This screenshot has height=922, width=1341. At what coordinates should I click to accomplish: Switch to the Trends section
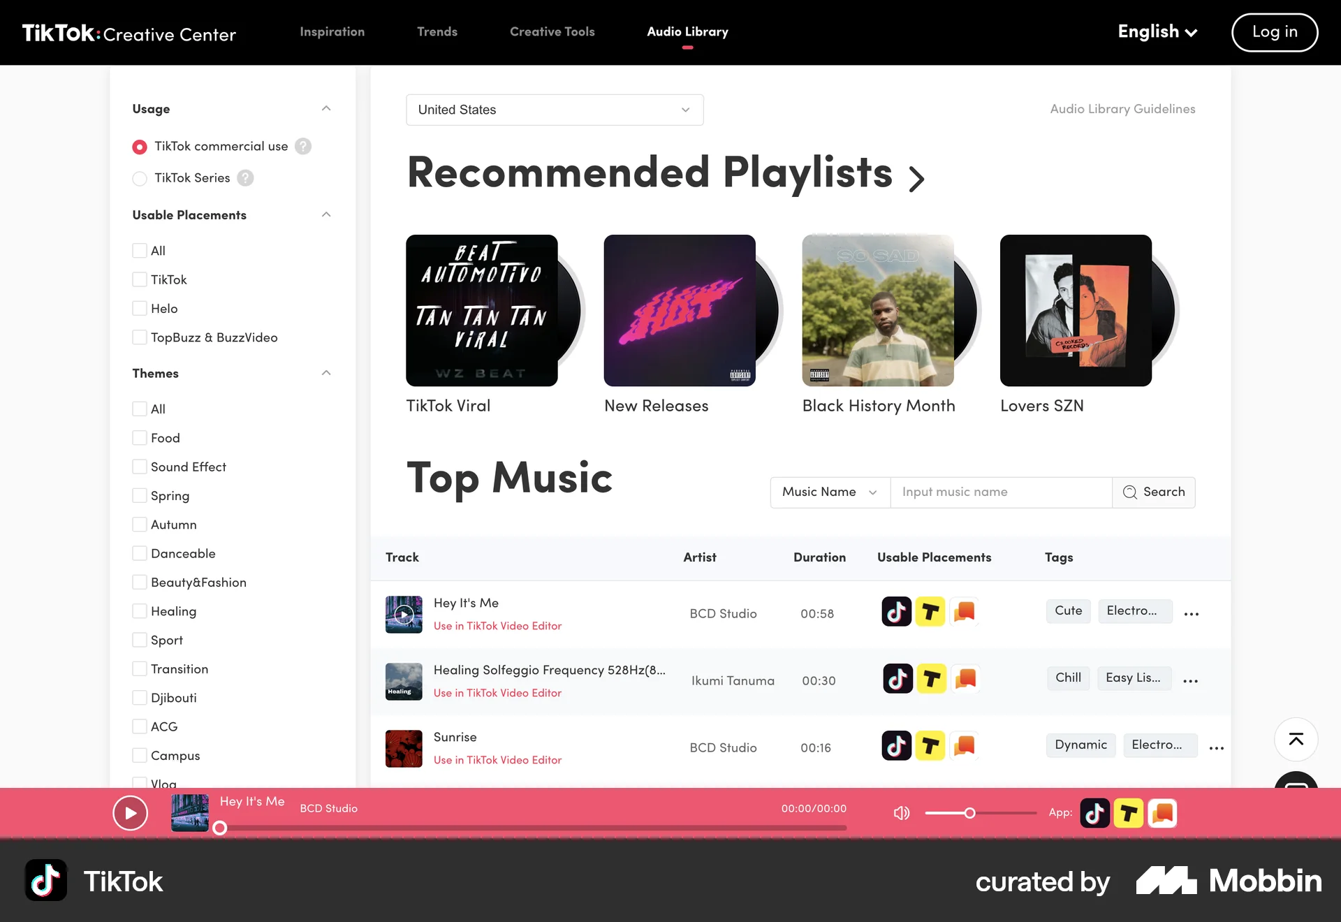point(437,32)
